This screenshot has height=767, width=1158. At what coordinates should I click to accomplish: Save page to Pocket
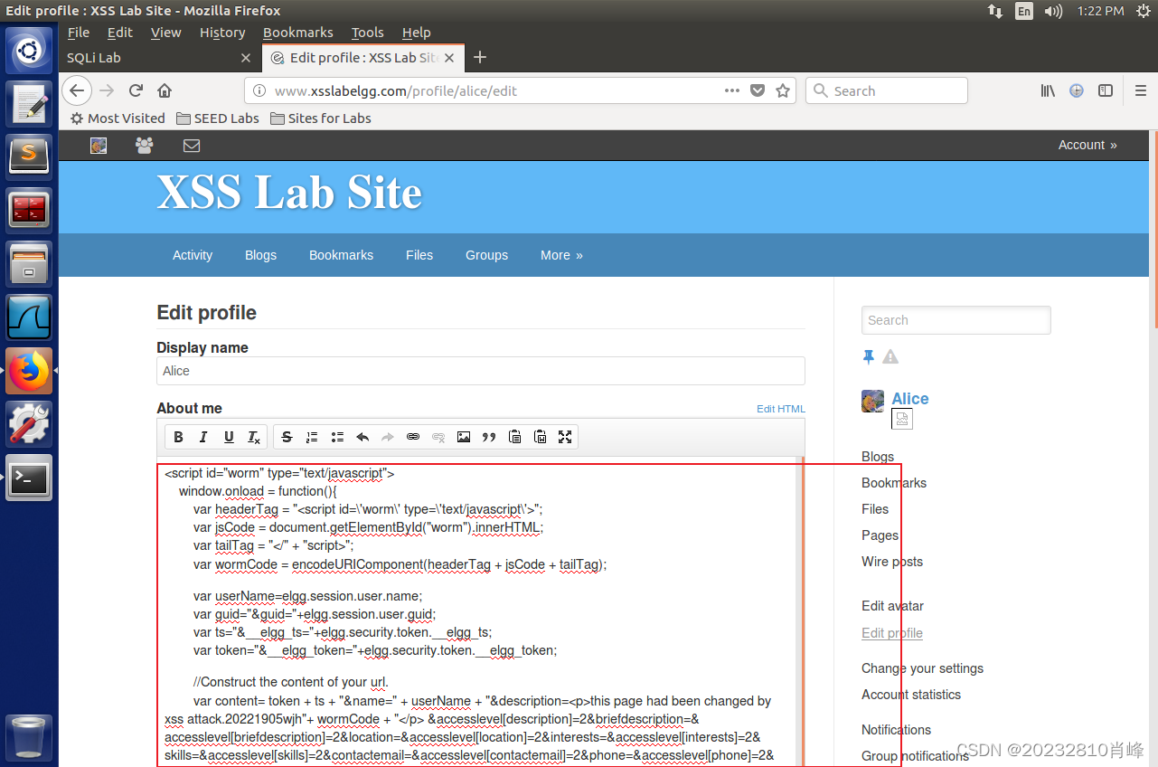758,90
